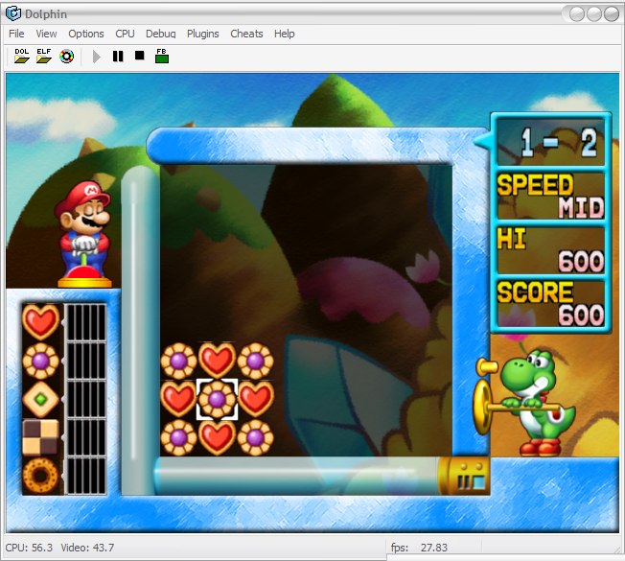Open the Cheats menu

coord(246,34)
